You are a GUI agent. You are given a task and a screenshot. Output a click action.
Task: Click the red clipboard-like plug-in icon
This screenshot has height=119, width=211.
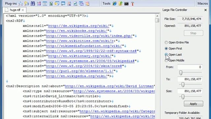[x=69, y=4]
